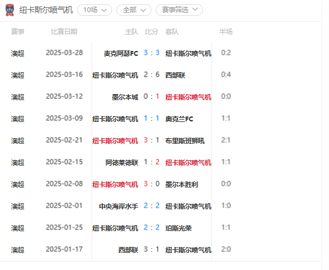Click the 澳超 league label in first row
Screen dimensions: 329x270
(x=18, y=53)
